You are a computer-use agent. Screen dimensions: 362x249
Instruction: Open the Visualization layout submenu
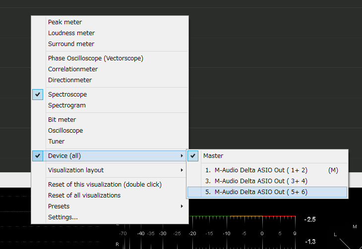[x=110, y=170]
